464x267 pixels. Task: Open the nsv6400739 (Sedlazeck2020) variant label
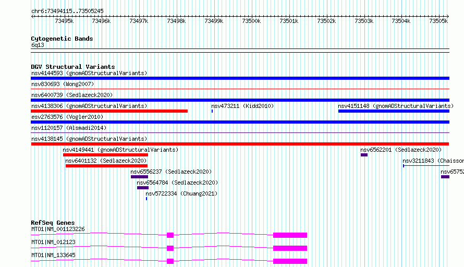pos(72,95)
